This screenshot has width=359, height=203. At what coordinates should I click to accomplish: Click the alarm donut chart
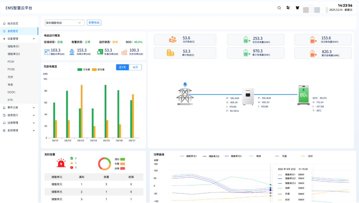coord(104,163)
